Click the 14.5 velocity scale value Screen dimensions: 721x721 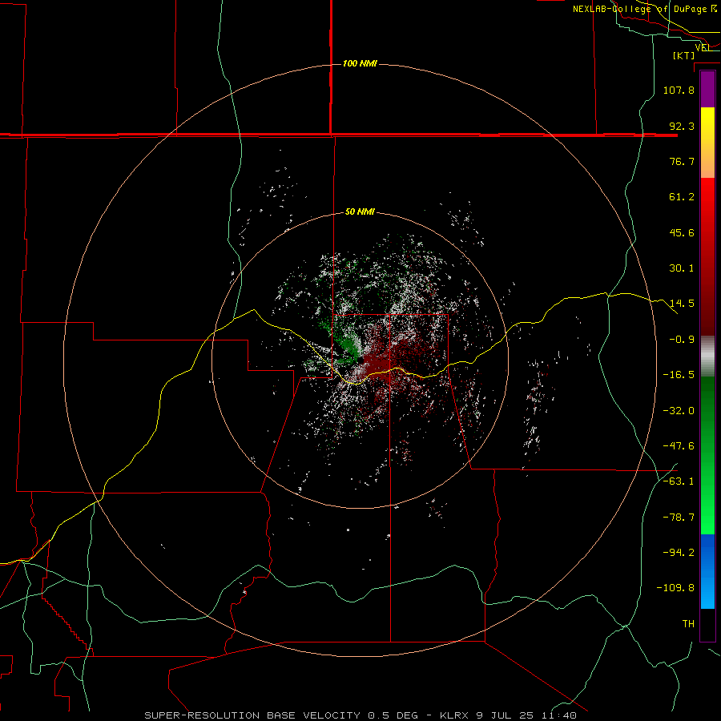[682, 304]
